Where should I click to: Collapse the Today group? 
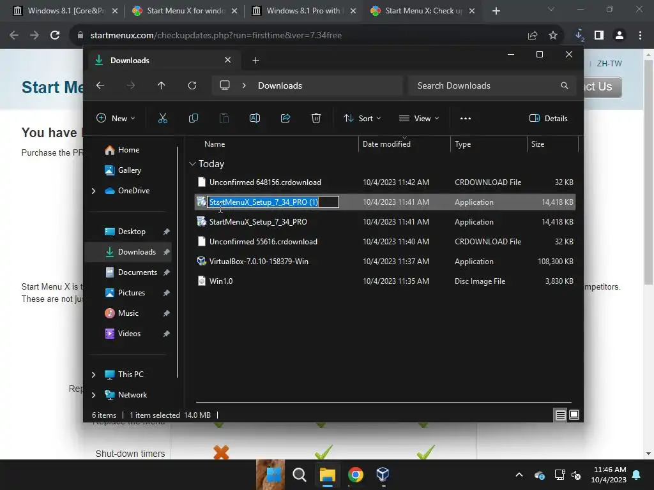192,164
